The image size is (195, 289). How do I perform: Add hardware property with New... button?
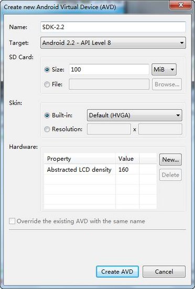point(170,160)
